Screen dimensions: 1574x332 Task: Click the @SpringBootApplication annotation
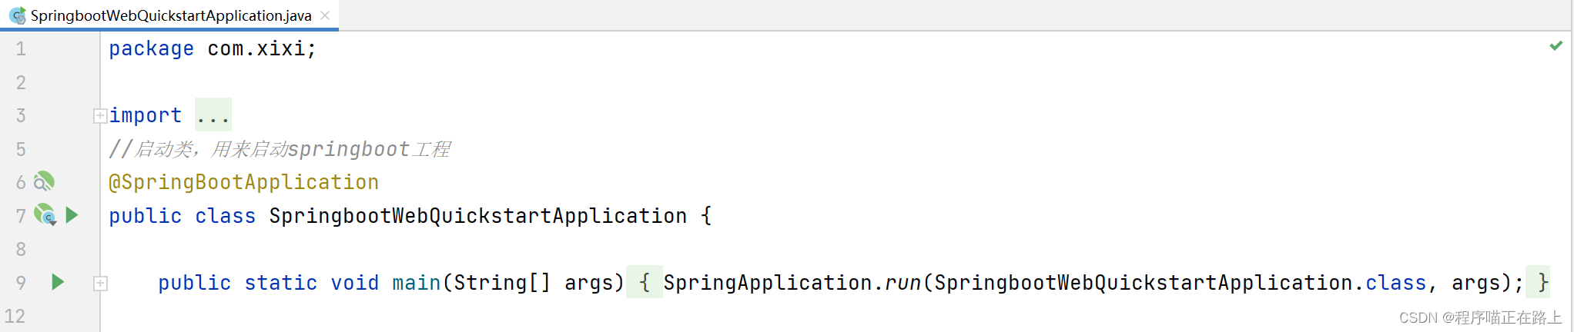[243, 182]
